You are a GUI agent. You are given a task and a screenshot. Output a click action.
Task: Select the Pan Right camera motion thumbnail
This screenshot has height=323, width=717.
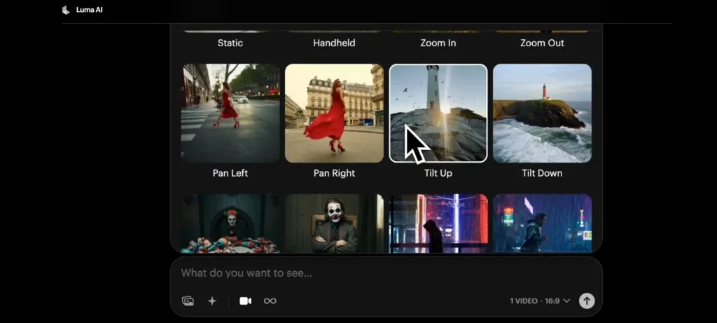point(334,113)
